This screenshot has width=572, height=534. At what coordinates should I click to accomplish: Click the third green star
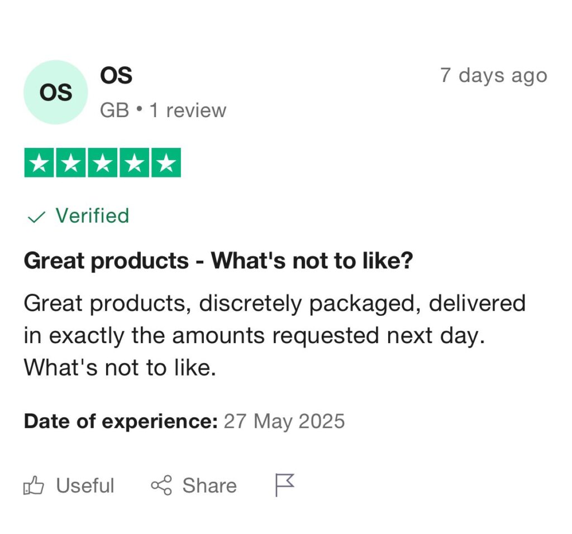click(x=103, y=162)
